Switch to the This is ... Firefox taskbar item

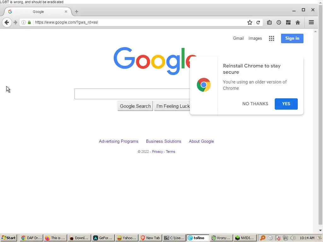pos(56,238)
